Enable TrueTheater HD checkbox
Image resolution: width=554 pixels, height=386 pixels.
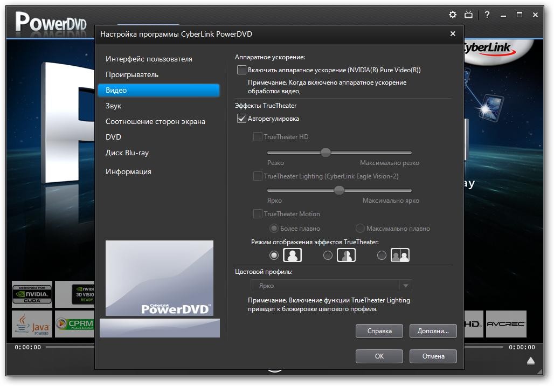point(258,136)
